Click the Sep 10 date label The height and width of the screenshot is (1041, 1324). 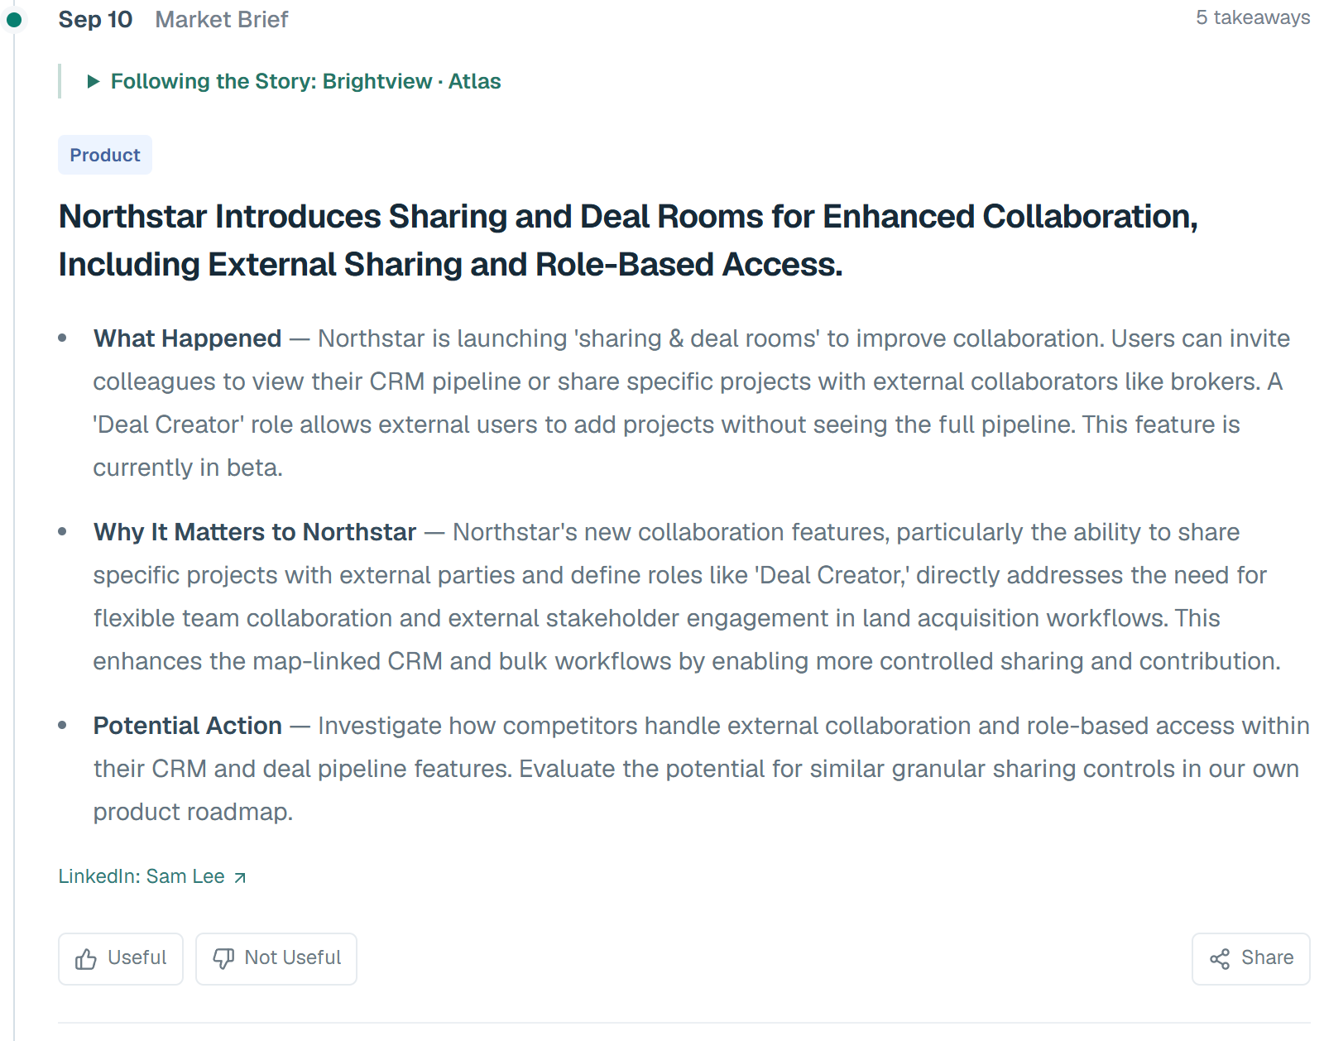95,19
